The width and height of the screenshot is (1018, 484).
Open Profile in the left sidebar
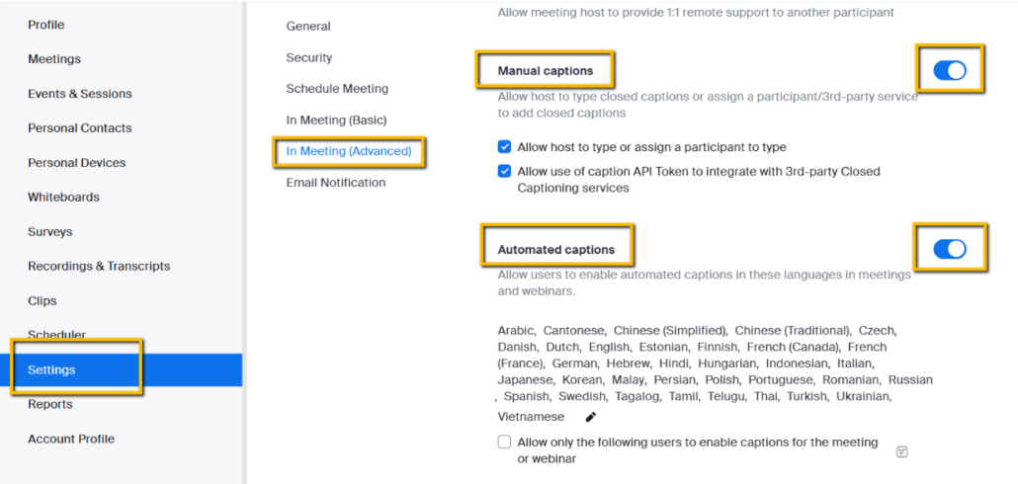coord(46,25)
